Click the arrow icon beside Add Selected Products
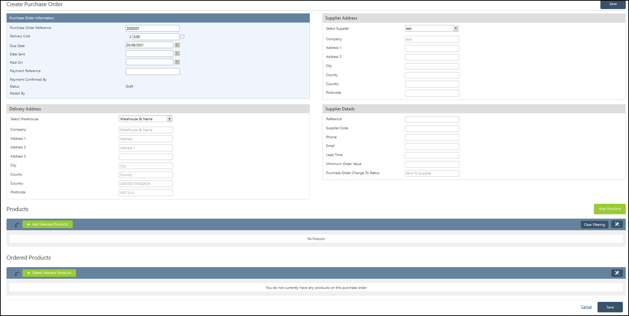 point(17,225)
